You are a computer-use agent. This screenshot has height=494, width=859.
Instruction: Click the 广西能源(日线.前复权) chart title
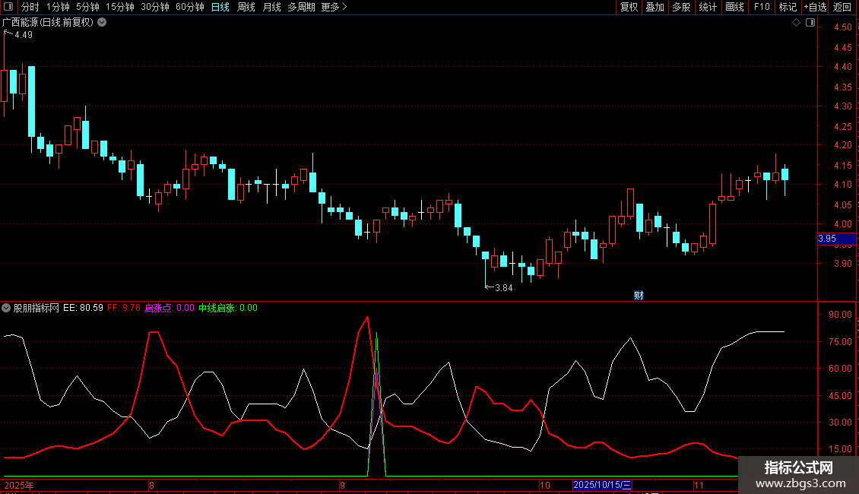pos(48,23)
